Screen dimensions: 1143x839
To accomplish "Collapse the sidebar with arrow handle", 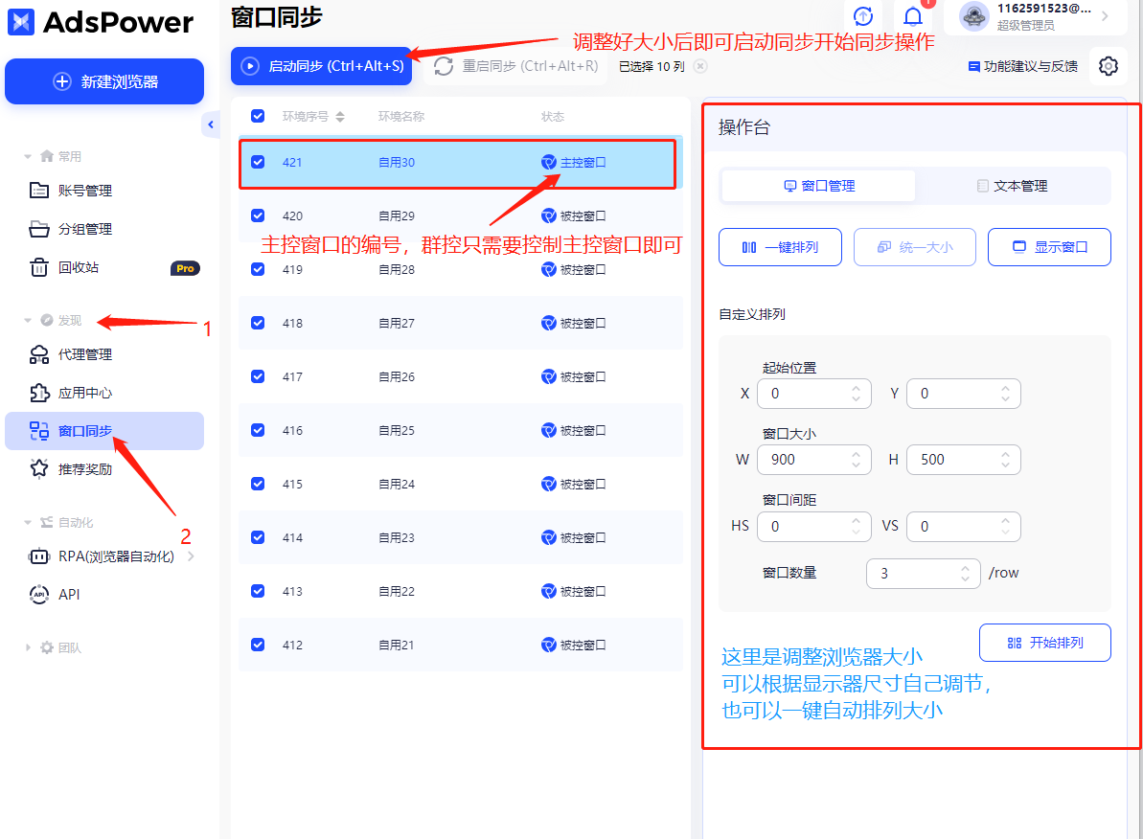I will tap(211, 125).
